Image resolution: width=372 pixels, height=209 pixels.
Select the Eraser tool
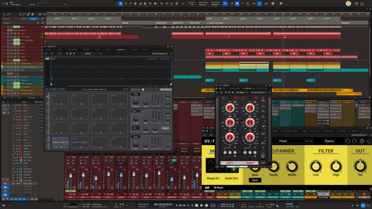click(x=136, y=4)
